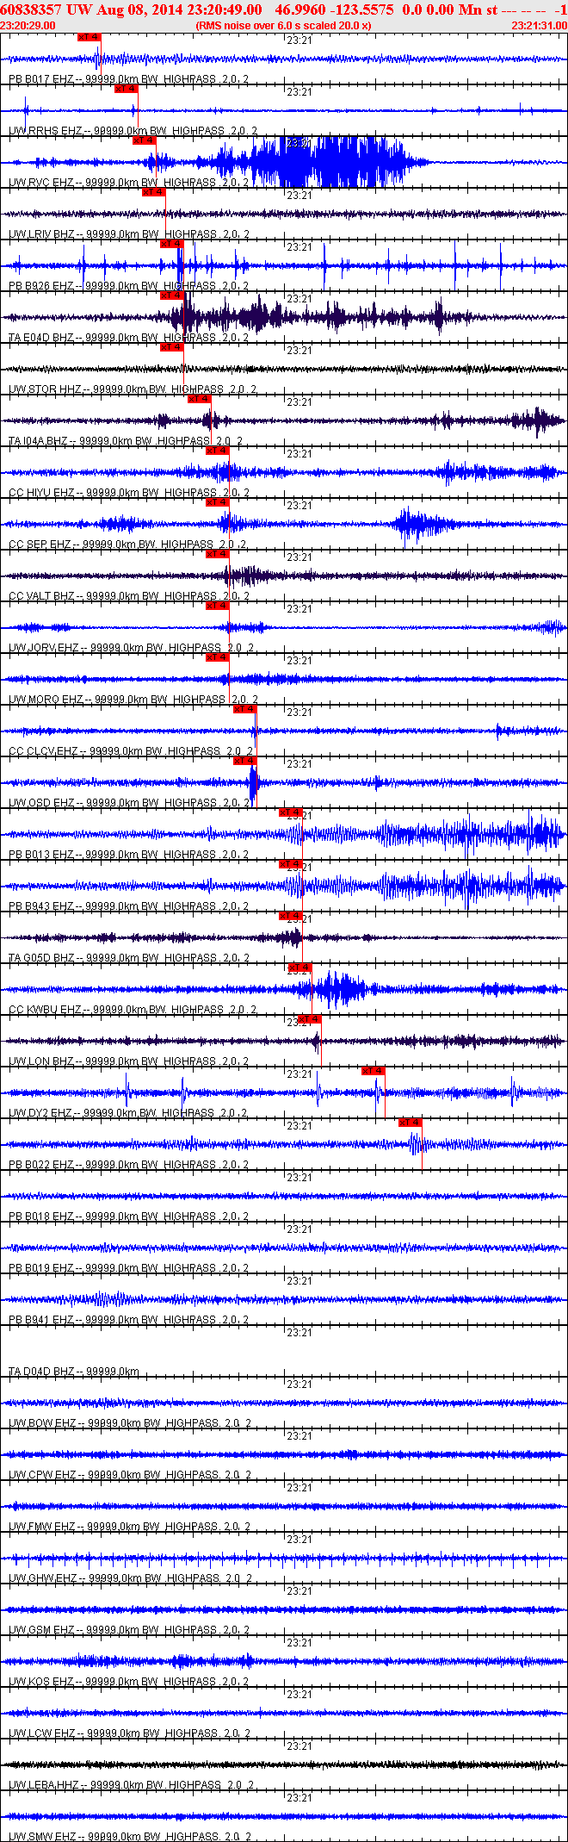The image size is (568, 1842).
Task: Click the coordinates 46.9960 -123.5575
Action: pos(335,9)
